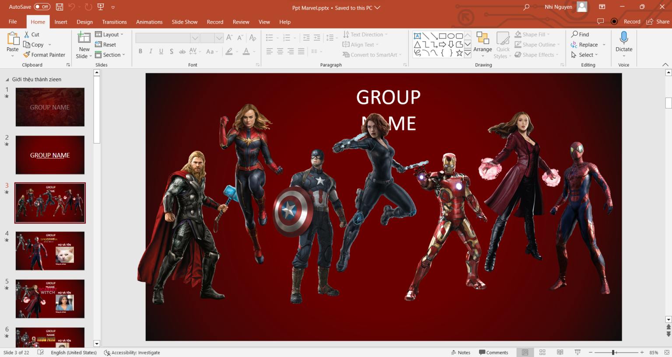
Task: Click the Reset button
Action: click(106, 44)
